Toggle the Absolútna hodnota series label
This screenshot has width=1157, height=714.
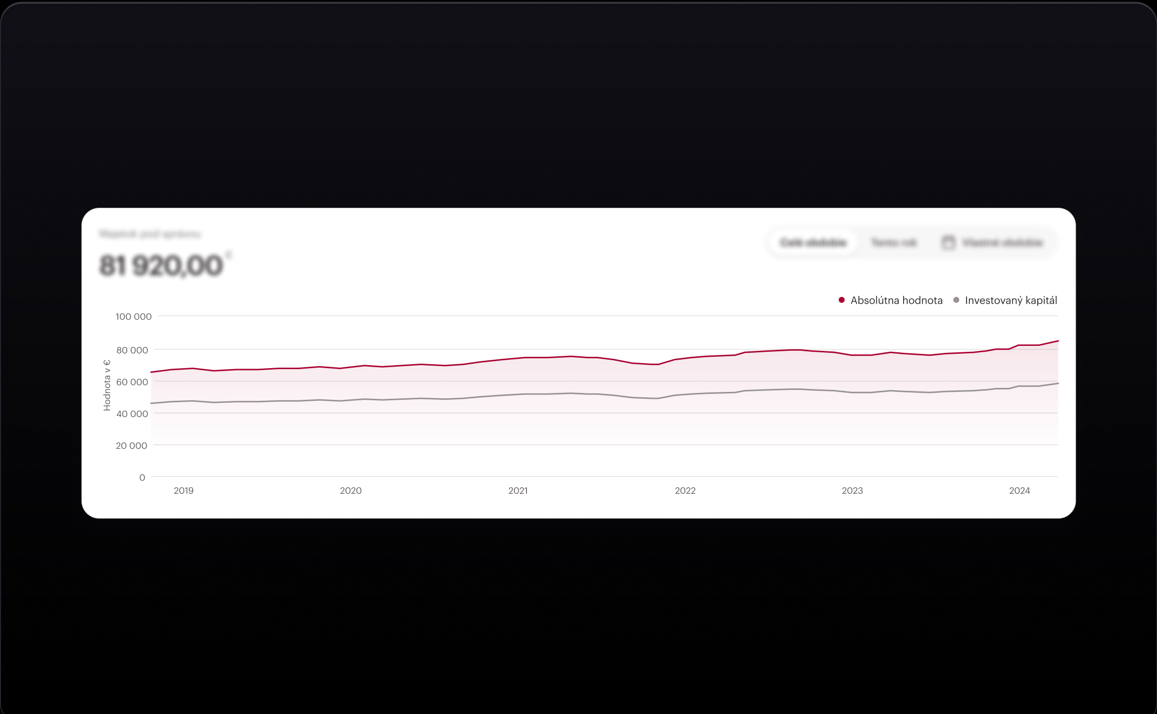(896, 300)
